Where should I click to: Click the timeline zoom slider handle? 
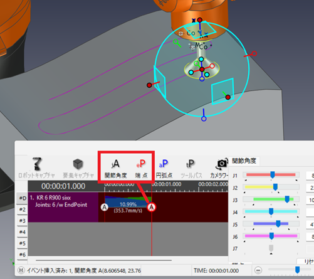pos(298,270)
